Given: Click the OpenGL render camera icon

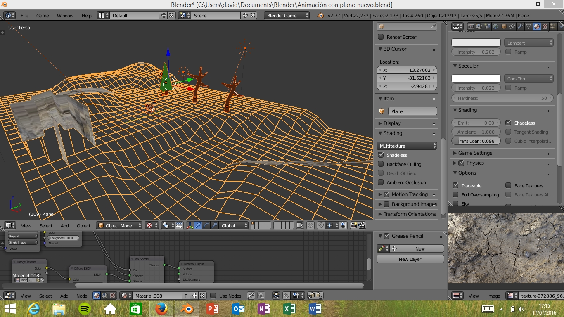Looking at the screenshot, I should click(353, 225).
